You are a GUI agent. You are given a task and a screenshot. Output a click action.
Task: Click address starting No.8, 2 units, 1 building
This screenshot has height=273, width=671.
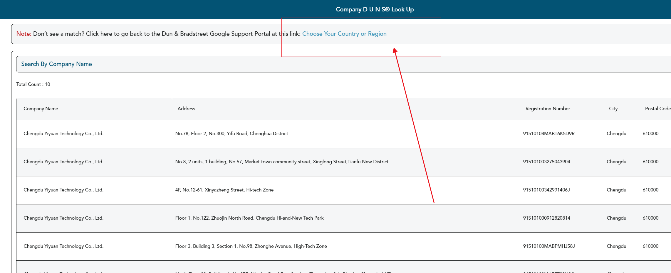[x=282, y=162]
